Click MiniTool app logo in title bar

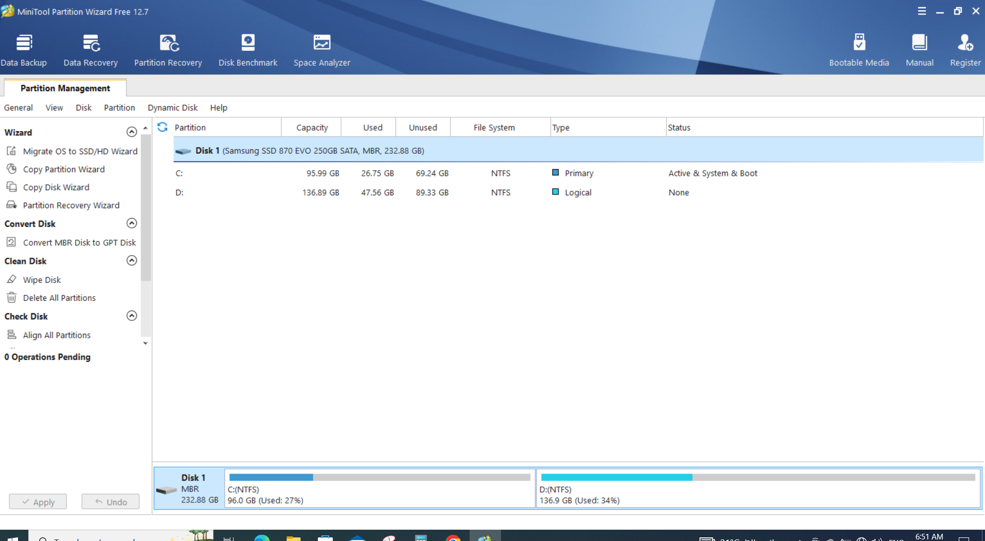(8, 11)
